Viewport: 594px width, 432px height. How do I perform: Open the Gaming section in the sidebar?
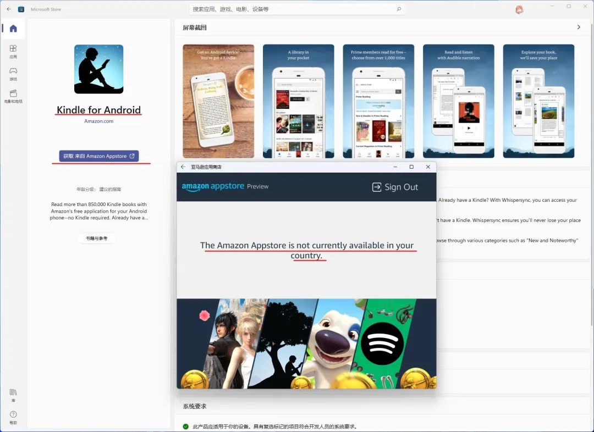(13, 74)
